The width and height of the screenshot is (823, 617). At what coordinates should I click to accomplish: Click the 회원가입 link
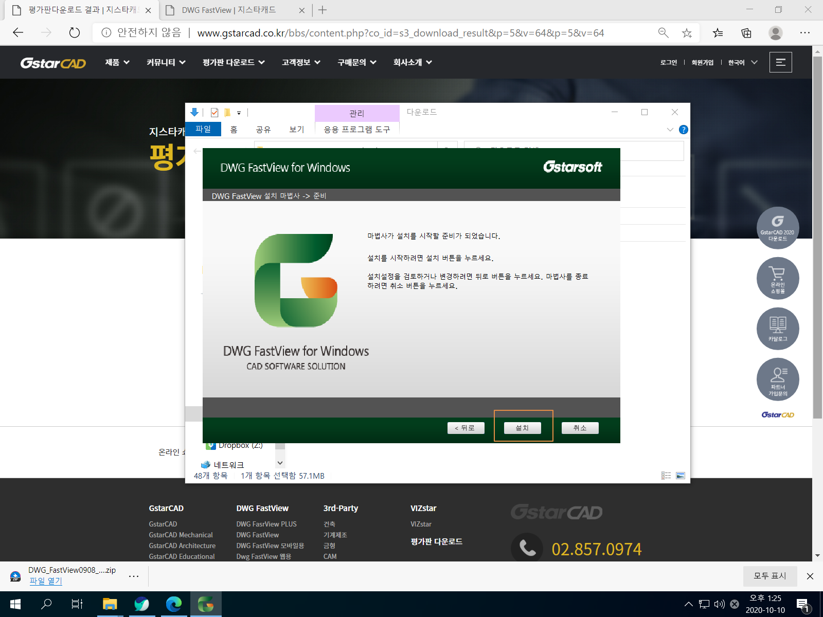[702, 63]
